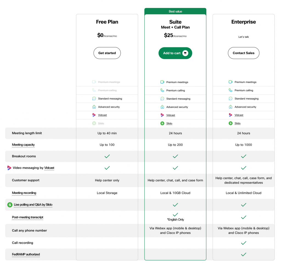Click the underlined Meeting capacity label
This screenshot has height=264, width=281.
pos(23,145)
